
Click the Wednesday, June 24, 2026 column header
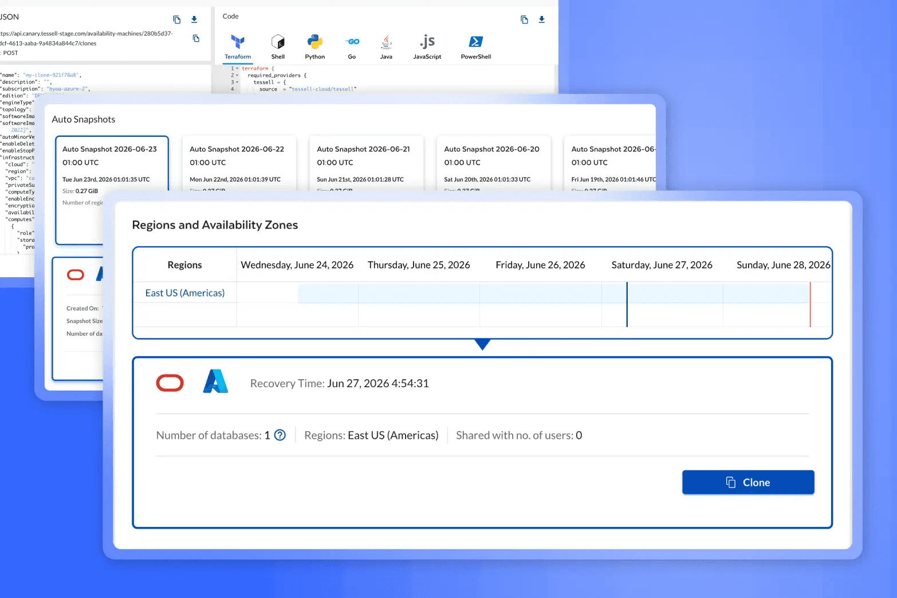(x=297, y=265)
